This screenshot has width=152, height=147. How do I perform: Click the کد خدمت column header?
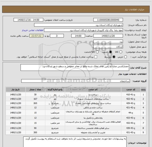pyautogui.click(x=131, y=89)
